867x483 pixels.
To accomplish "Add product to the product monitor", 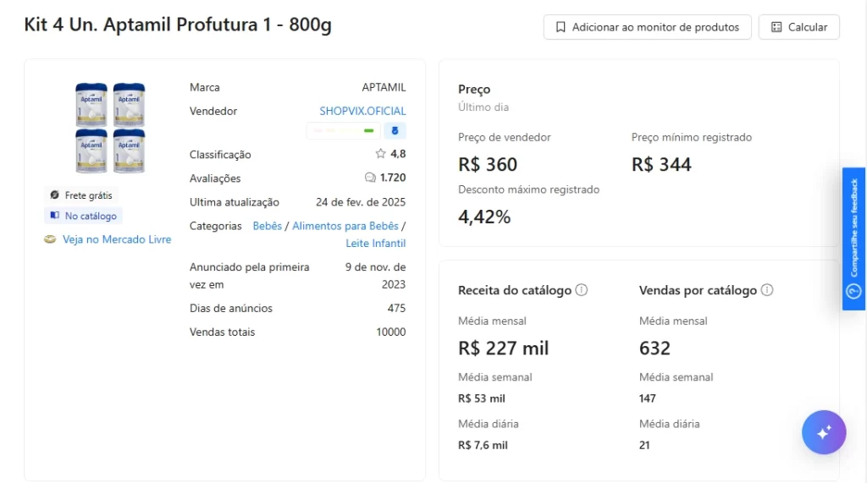I will 647,27.
